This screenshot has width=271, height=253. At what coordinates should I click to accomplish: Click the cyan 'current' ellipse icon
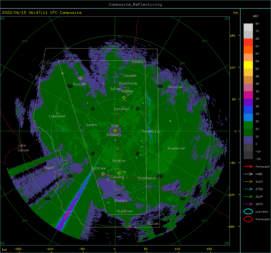[x=248, y=211]
